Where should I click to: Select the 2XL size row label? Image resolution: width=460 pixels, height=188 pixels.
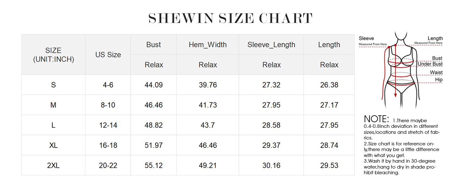53,165
